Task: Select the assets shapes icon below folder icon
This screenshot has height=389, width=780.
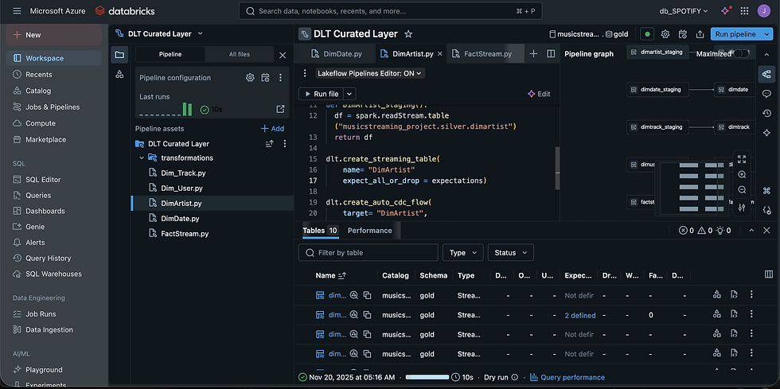Action: (x=119, y=74)
